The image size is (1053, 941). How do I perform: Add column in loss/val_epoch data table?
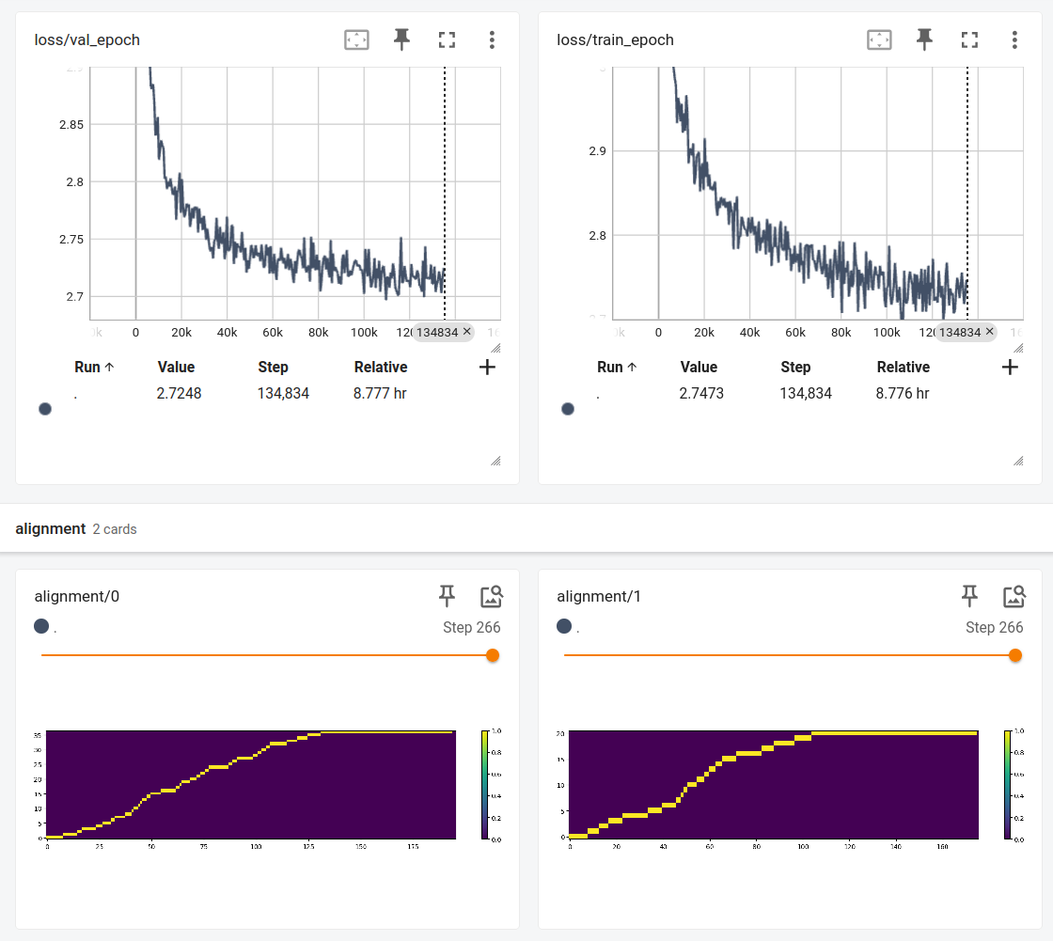tap(487, 368)
